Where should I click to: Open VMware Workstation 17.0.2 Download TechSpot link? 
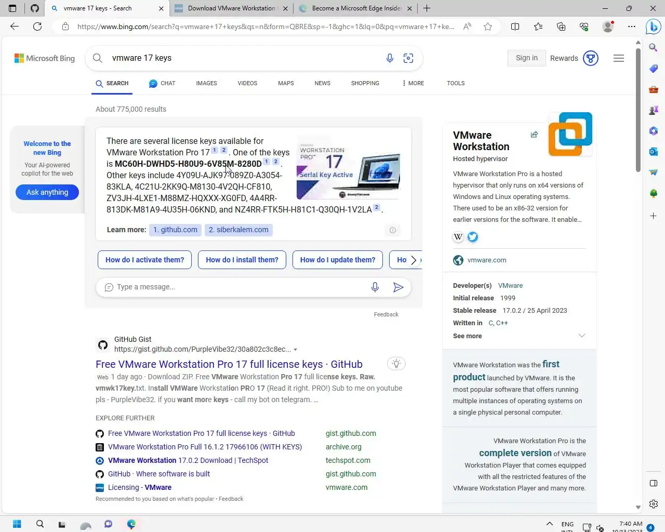point(188,460)
